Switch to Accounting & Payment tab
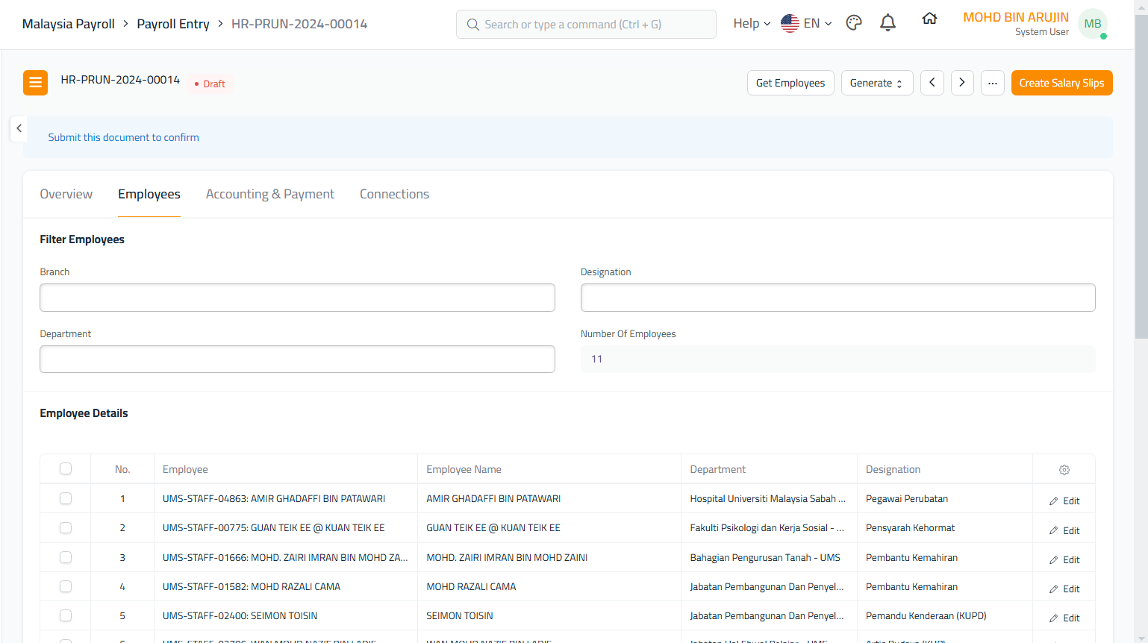Image resolution: width=1148 pixels, height=643 pixels. click(269, 194)
